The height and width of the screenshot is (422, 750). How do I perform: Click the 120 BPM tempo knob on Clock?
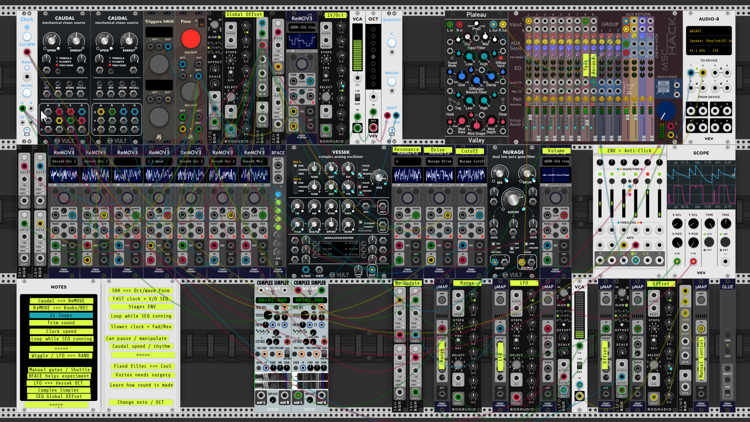(x=27, y=36)
